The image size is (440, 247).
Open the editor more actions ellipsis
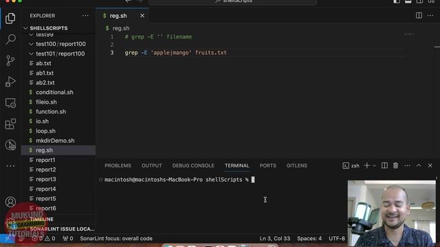coord(430,15)
